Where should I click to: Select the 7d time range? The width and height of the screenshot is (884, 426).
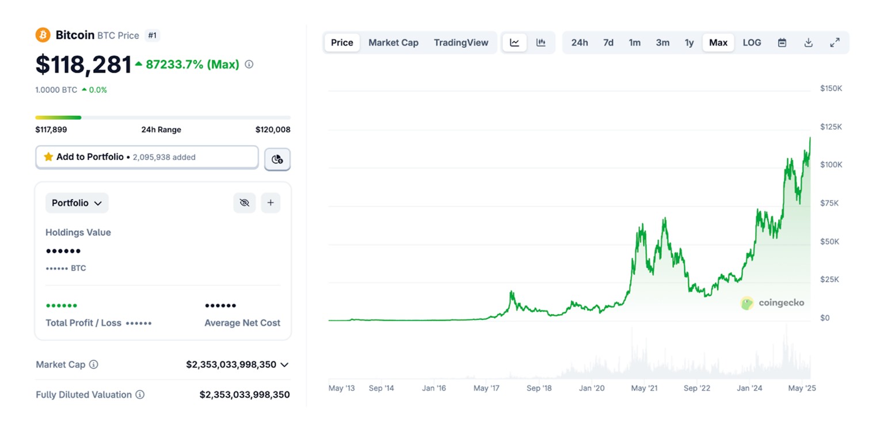pos(608,43)
